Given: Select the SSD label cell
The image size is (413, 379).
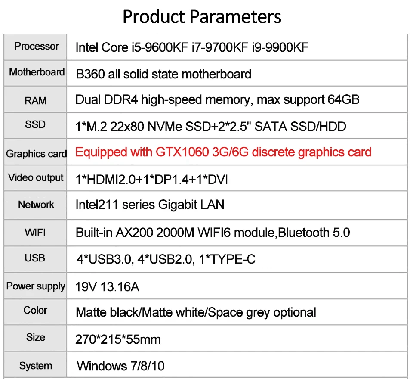Looking at the screenshot, I should click(35, 125).
